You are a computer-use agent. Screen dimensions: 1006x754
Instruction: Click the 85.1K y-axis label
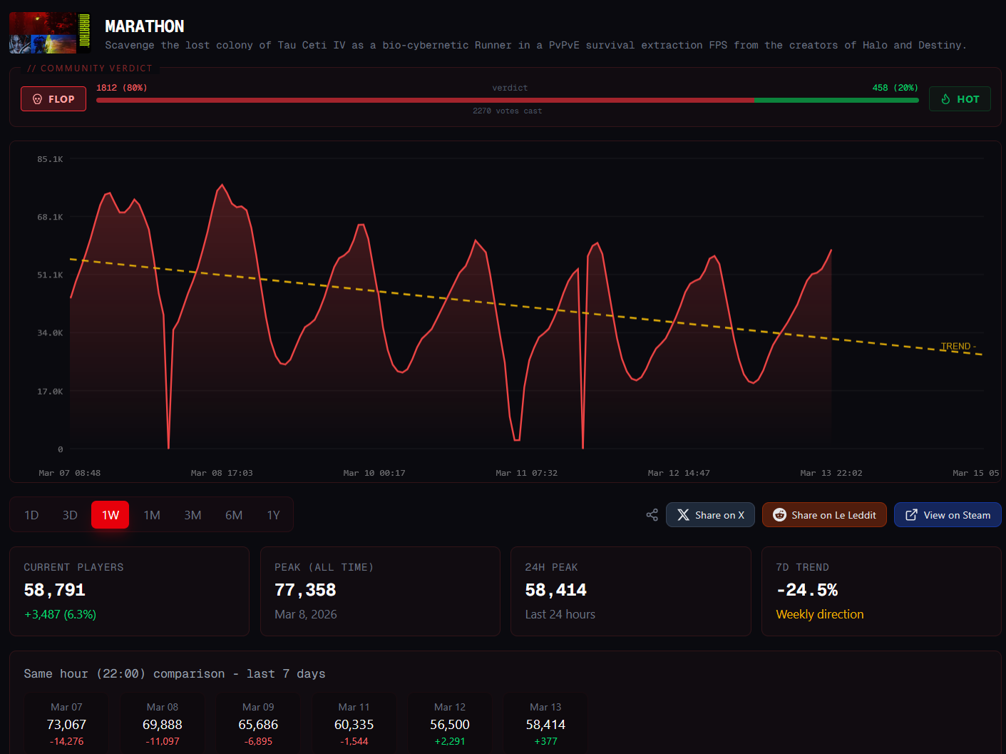point(50,159)
